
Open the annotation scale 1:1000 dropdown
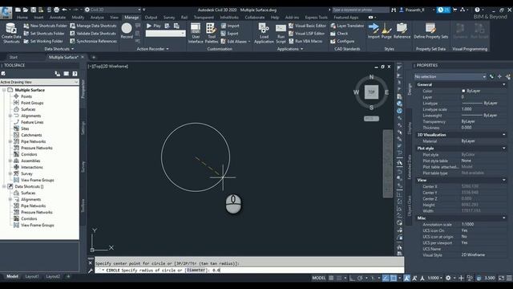(434, 279)
